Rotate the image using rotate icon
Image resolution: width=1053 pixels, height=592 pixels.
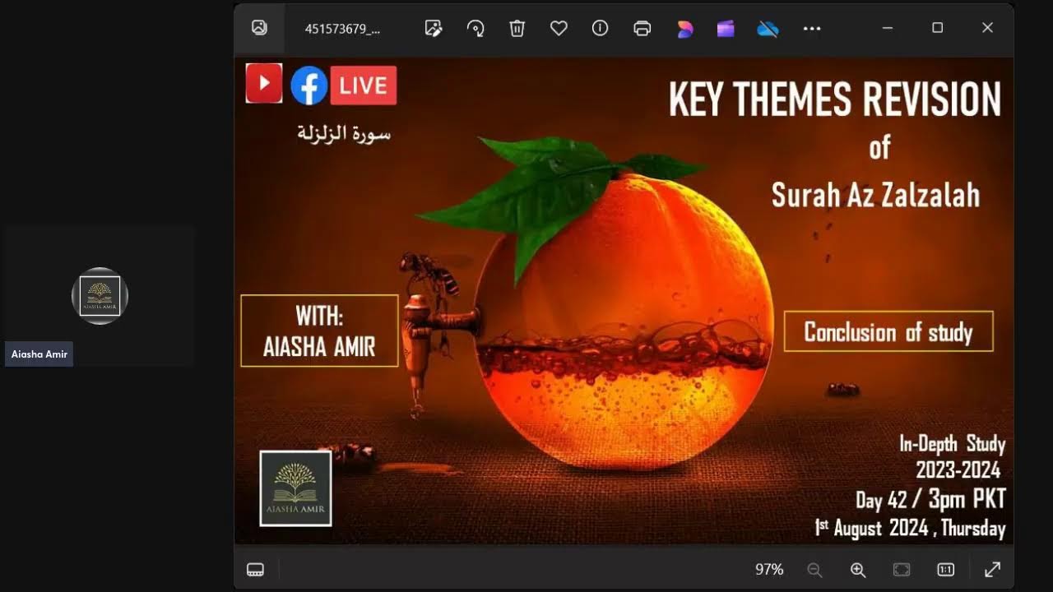[475, 28]
